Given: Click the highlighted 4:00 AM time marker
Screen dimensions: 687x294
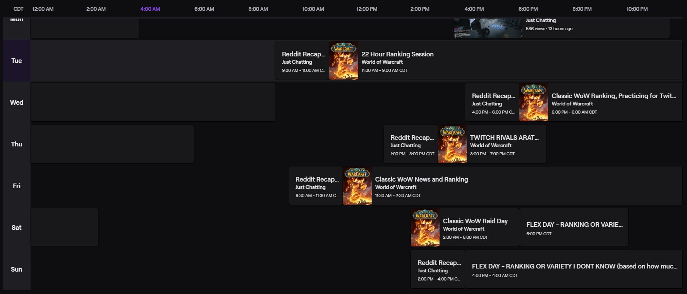Looking at the screenshot, I should click(150, 9).
